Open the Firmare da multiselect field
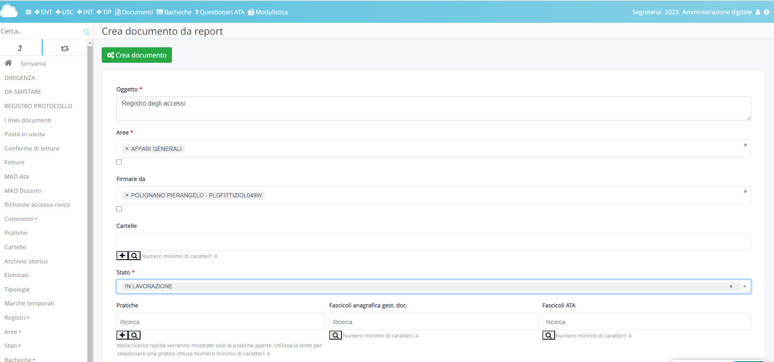This screenshot has width=774, height=362. 433,195
